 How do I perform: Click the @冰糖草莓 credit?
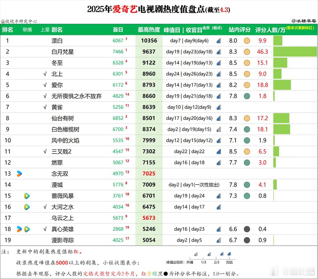(304, 21)
